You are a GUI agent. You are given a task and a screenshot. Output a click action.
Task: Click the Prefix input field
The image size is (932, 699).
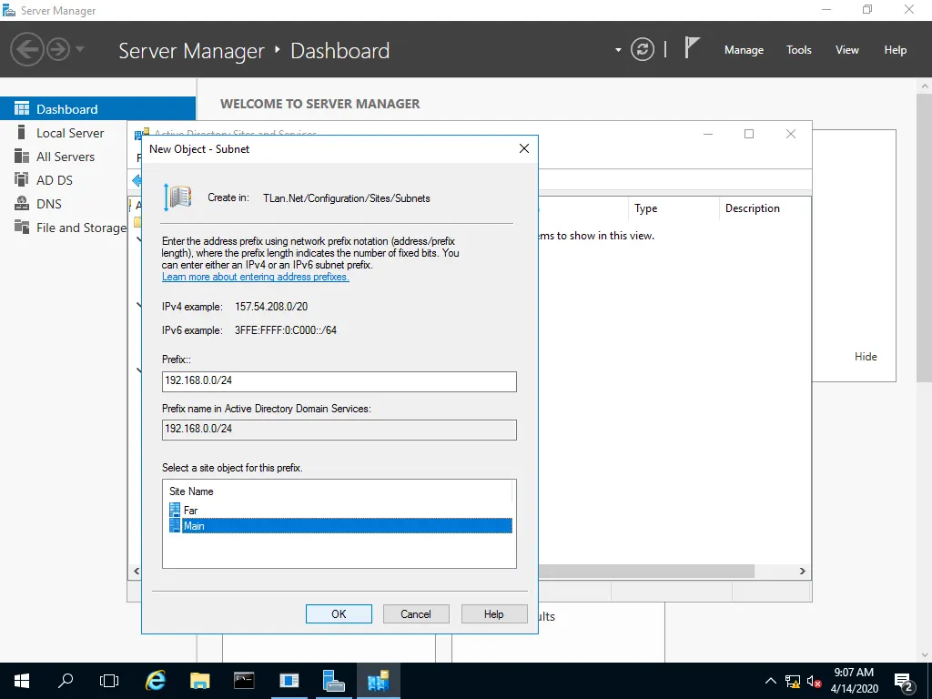339,381
